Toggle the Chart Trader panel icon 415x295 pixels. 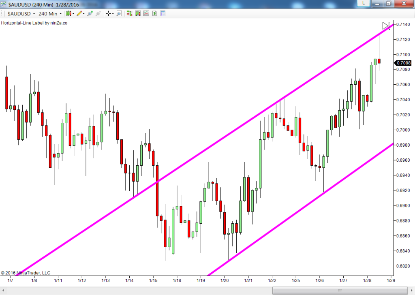(129, 13)
